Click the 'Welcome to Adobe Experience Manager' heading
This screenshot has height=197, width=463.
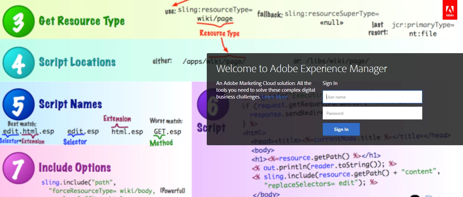(x=302, y=69)
